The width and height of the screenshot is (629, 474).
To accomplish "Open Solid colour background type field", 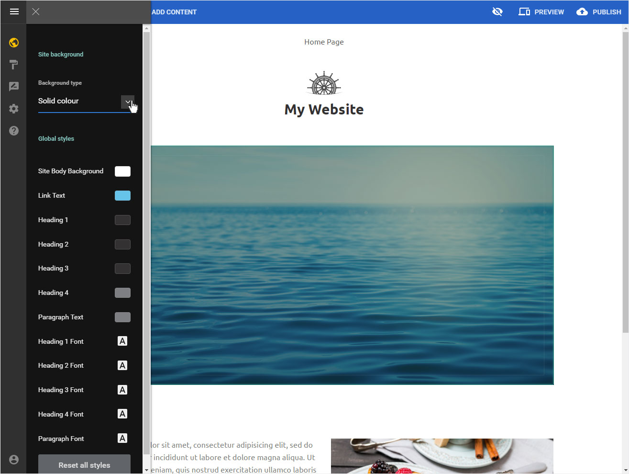I will click(84, 102).
